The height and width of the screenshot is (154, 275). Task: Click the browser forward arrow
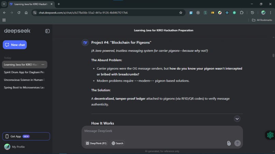[12, 13]
